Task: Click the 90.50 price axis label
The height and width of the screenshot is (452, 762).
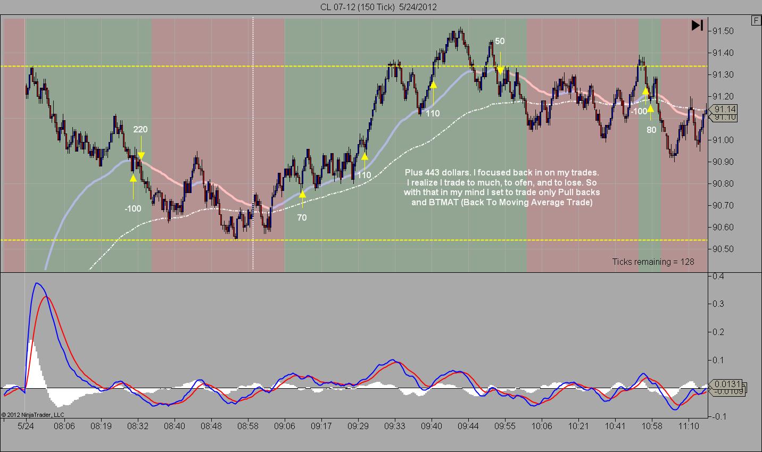Action: 723,249
